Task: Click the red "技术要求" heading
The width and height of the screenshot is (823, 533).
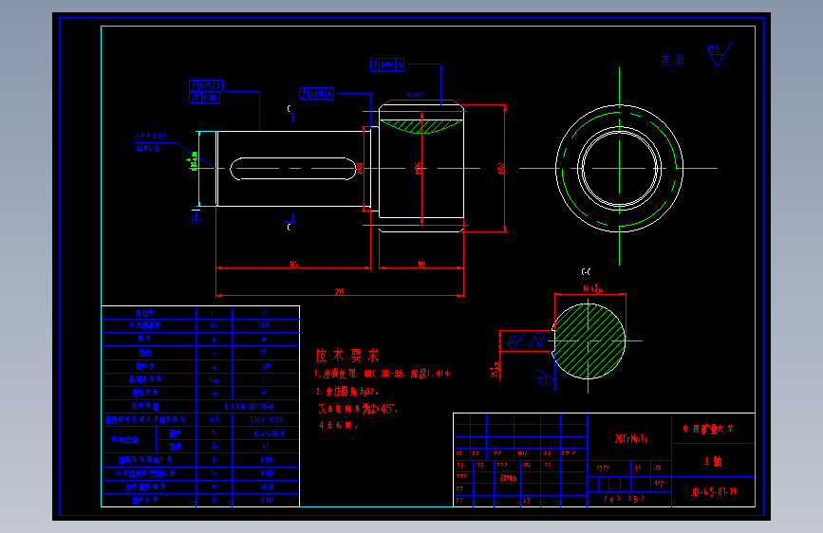Action: [346, 355]
